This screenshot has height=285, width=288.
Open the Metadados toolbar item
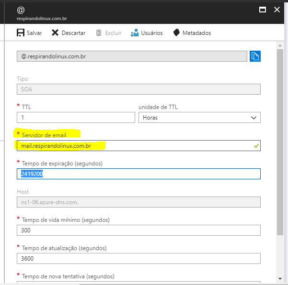pyautogui.click(x=196, y=33)
